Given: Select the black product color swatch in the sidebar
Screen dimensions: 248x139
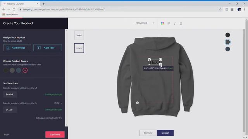Looking at the screenshot, I should [x=6, y=70].
